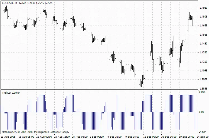Click the 2 Sep 00:00 time label

click(x=97, y=137)
